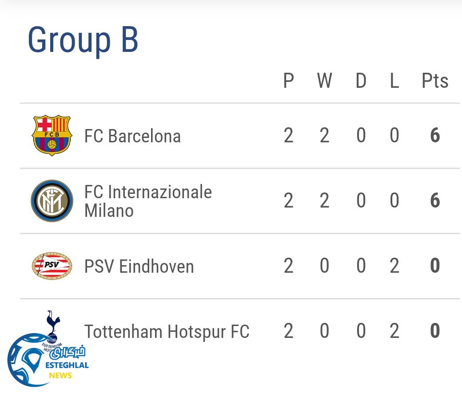Viewport: 462px width, 400px height.
Task: Click the FC Barcelona crest icon
Action: point(52,136)
